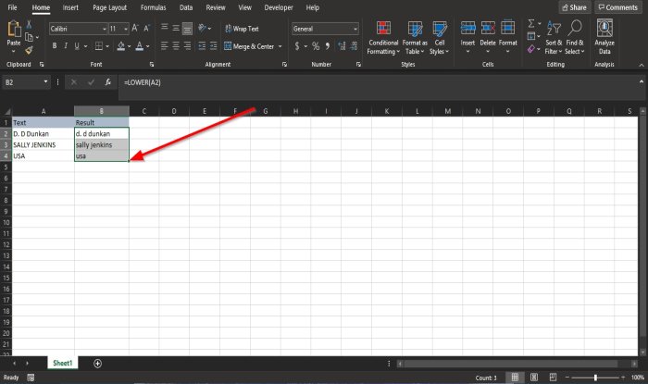The width and height of the screenshot is (648, 384).
Task: Open the General number format dropdown
Action: point(355,29)
